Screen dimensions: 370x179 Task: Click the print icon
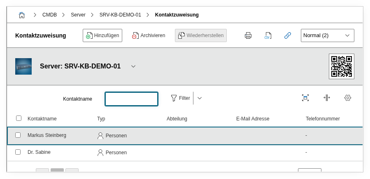(x=248, y=35)
